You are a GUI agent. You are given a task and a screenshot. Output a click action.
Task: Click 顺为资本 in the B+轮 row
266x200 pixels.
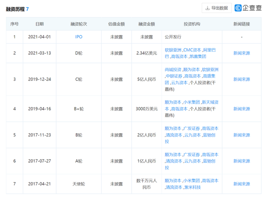(173, 102)
